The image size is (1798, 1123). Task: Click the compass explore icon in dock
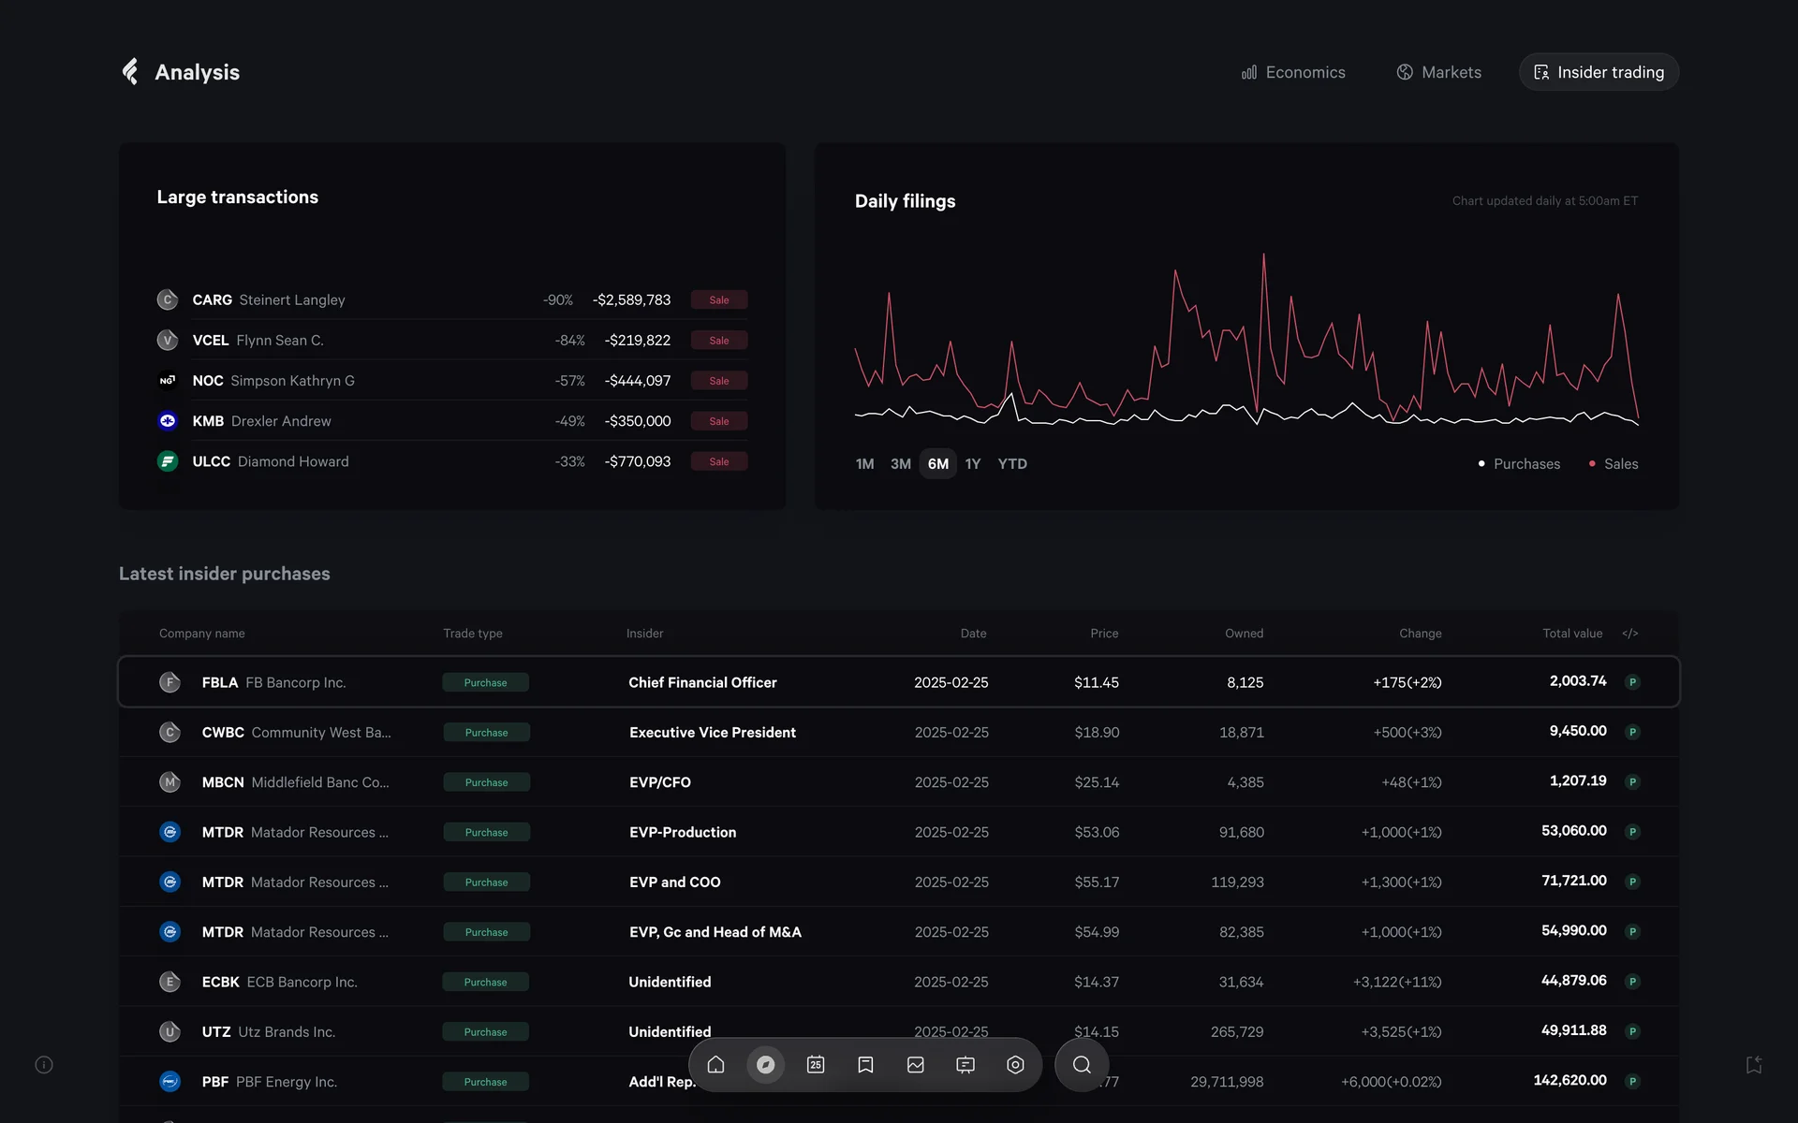[766, 1065]
